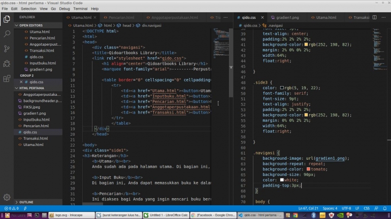Click the feedback icon in the status bar
This screenshot has height=219, width=391.
tap(376, 208)
